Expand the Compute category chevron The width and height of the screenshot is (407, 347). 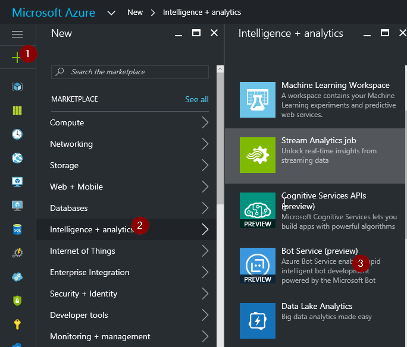pos(205,122)
